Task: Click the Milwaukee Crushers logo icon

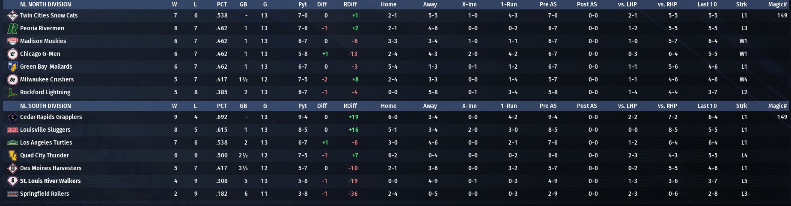Action: coord(12,80)
